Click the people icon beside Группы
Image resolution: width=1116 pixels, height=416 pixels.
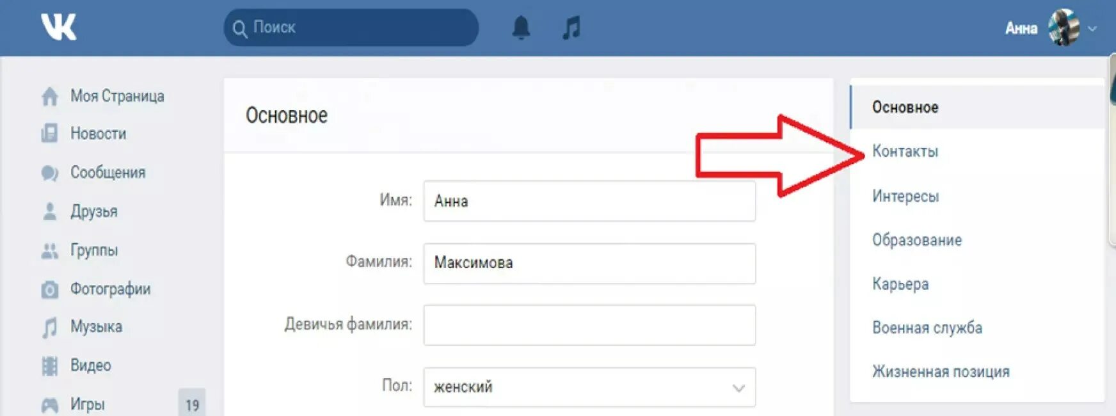[x=49, y=250]
